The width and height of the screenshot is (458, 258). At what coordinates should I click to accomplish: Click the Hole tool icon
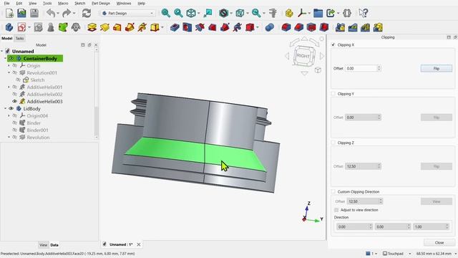coord(187,27)
